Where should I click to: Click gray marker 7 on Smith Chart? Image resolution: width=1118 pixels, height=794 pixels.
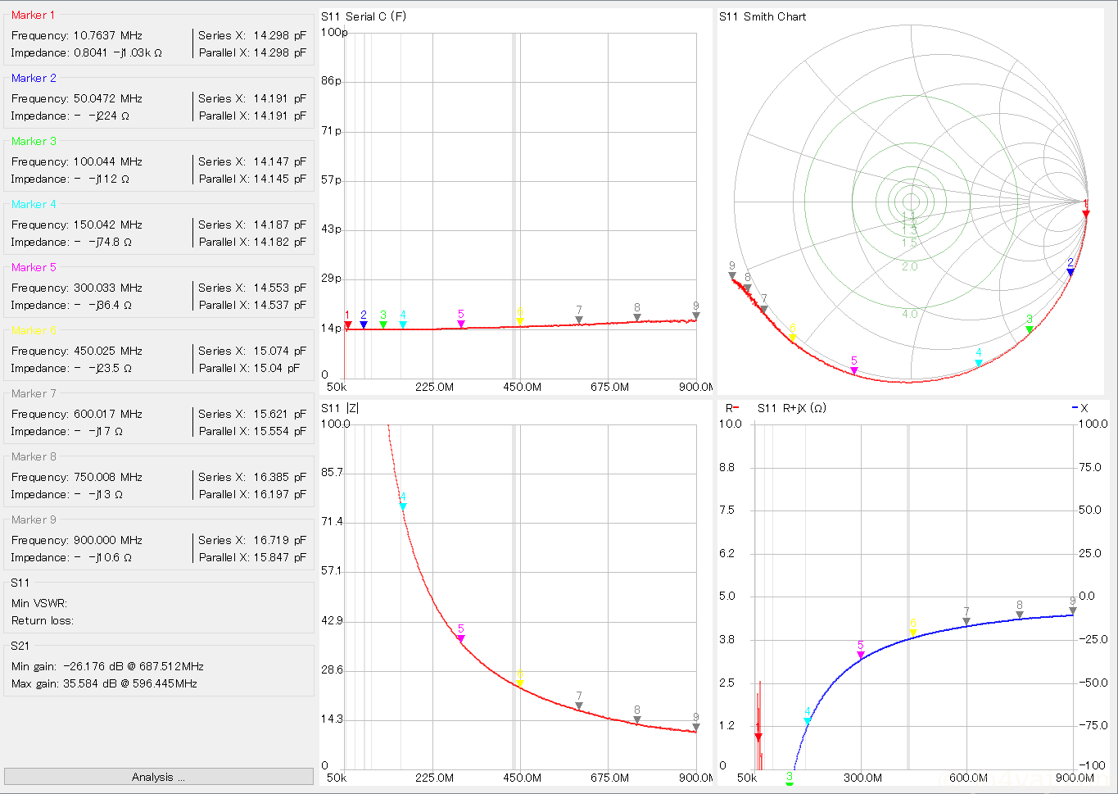coord(763,309)
